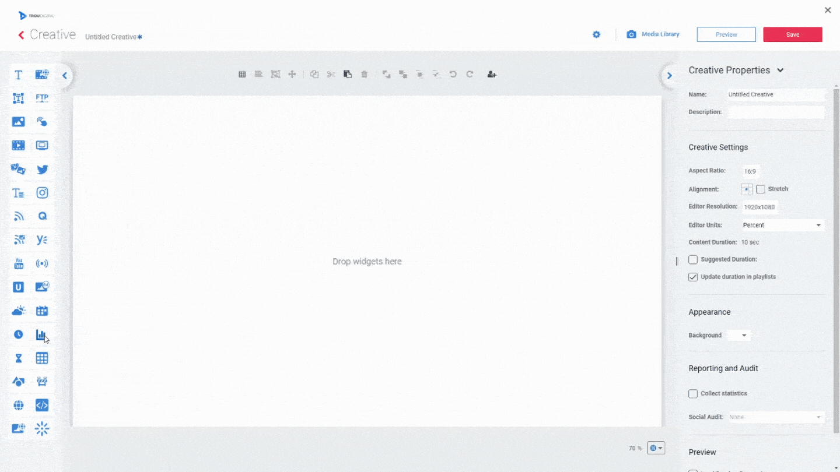Screen dimensions: 840x472
Task: Open the settings gear icon
Action: coord(596,34)
